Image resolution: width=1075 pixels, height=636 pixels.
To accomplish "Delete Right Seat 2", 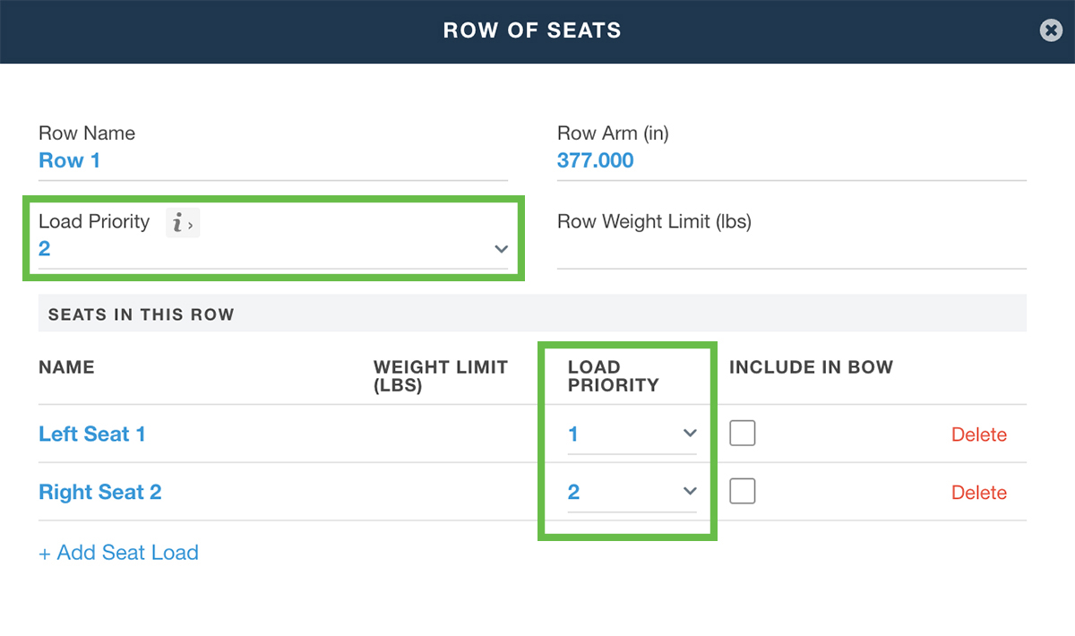I will 978,493.
